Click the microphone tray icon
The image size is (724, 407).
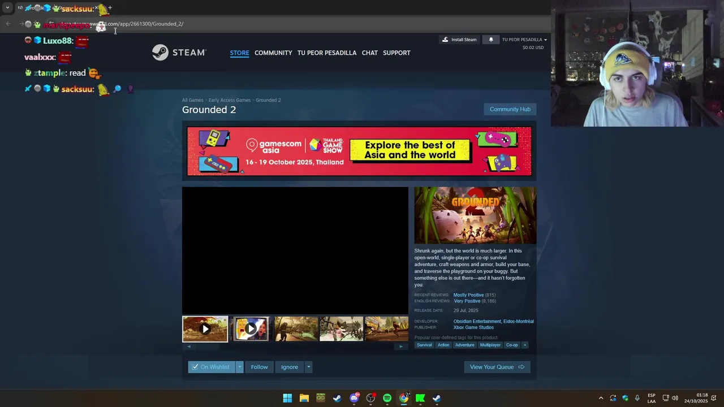coord(637,398)
